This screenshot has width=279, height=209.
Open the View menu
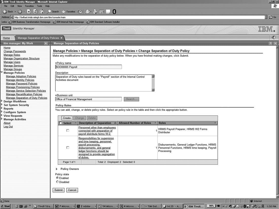(x=20, y=6)
